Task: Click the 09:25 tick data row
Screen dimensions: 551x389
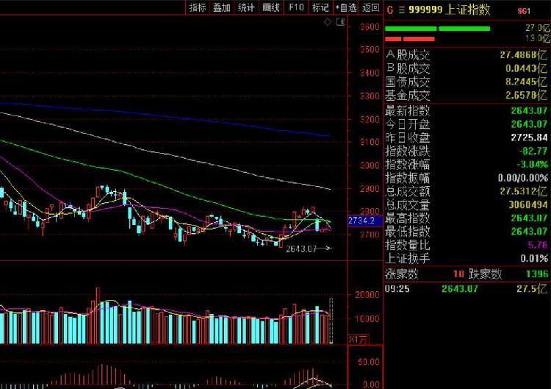Action: pos(467,289)
